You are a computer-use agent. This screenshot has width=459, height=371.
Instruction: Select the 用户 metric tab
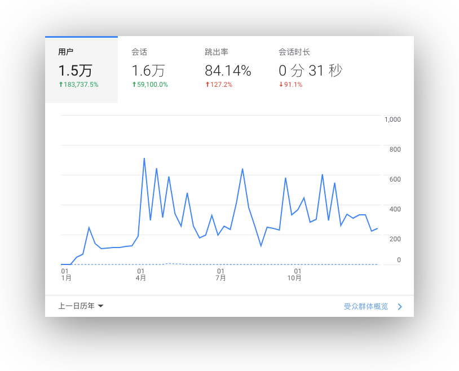(81, 69)
